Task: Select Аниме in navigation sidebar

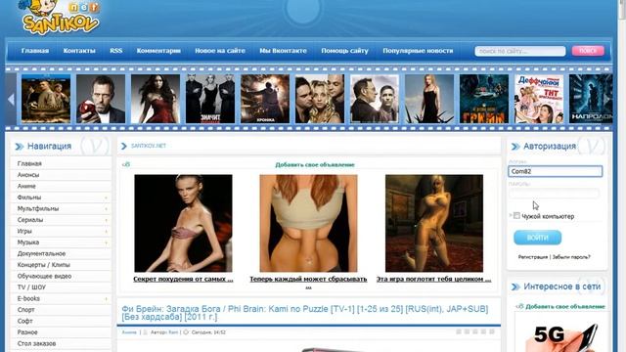Action: [26, 186]
